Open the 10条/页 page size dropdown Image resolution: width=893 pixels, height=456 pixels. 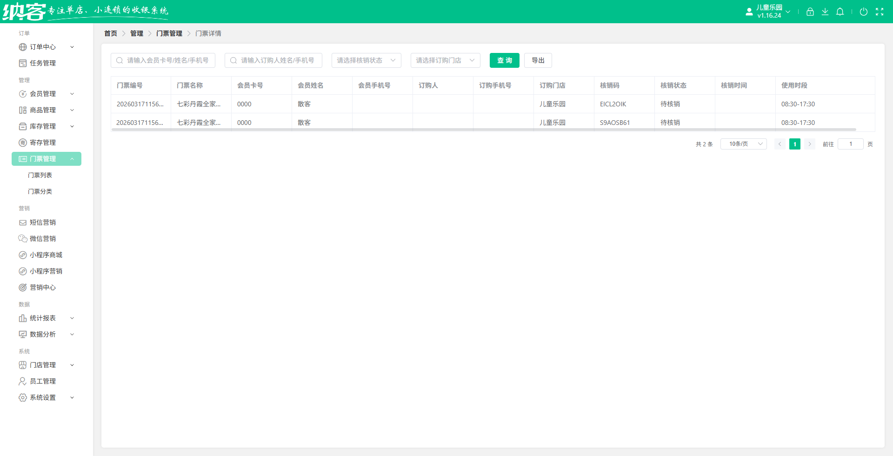point(743,144)
